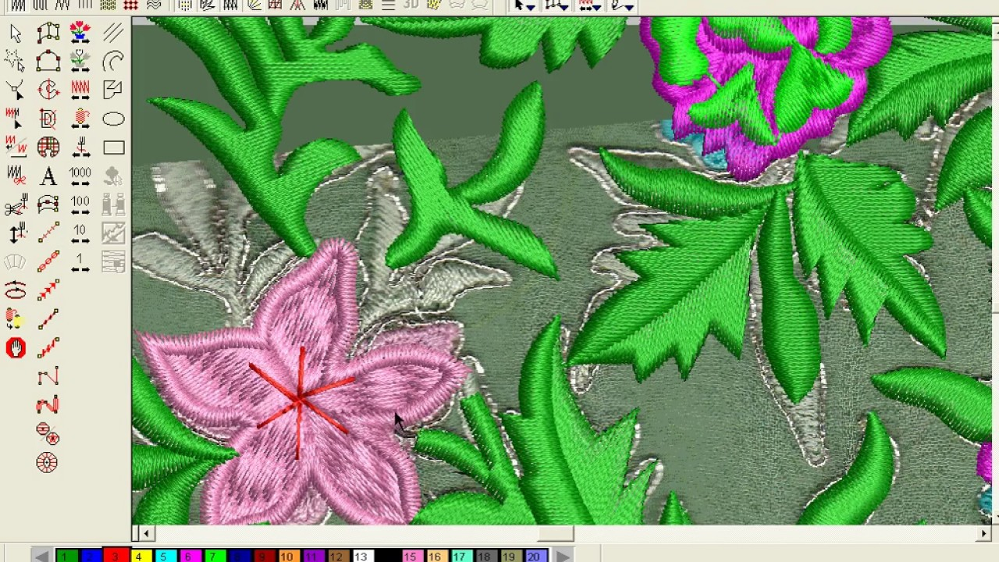Choose the lettering 'A' text tool
Screen dimensions: 999x562
48,176
